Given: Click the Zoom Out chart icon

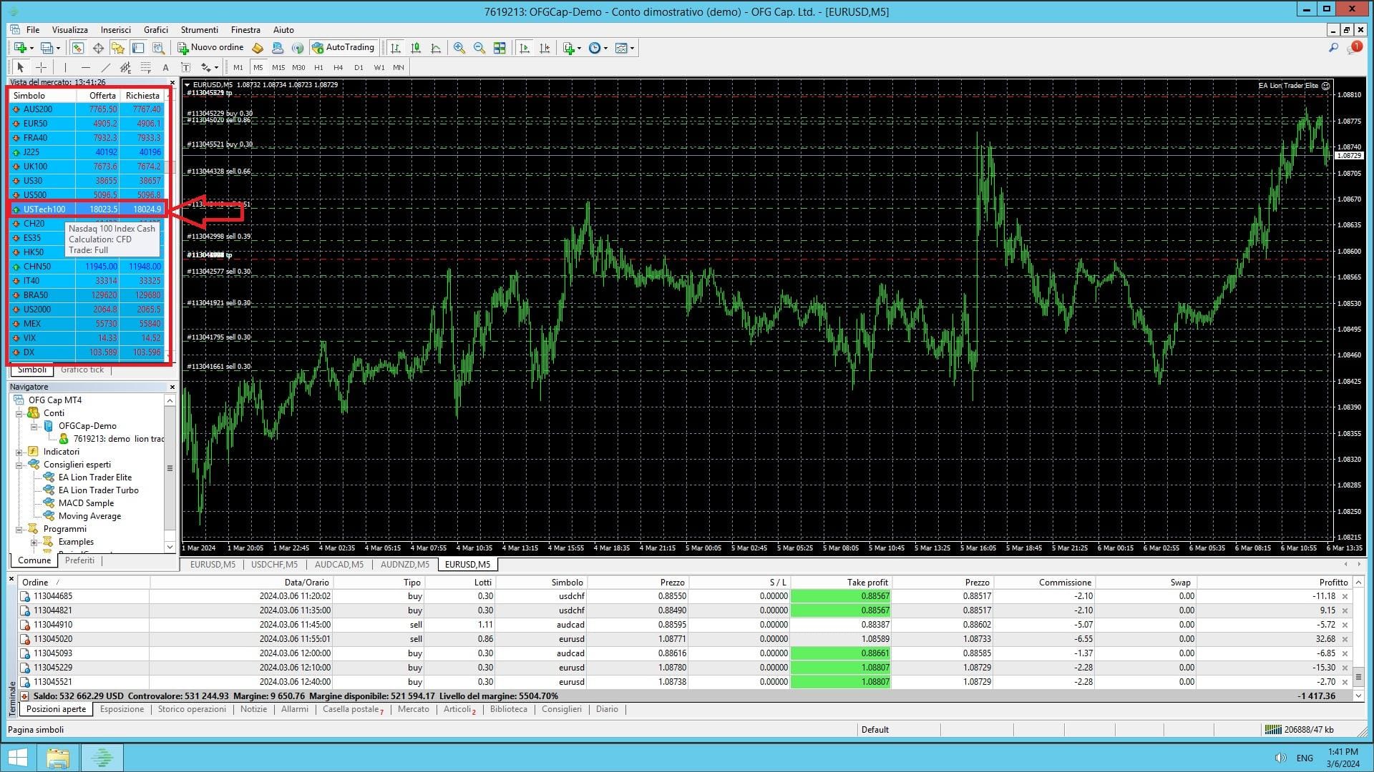Looking at the screenshot, I should tap(479, 48).
